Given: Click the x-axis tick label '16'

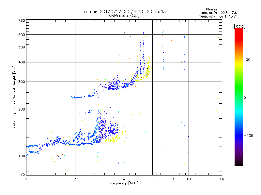Looking at the screenshot, I should point(222,179).
